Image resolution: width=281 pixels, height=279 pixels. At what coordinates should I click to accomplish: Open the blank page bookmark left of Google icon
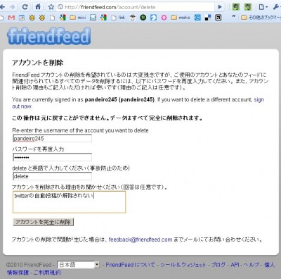click(x=52, y=18)
